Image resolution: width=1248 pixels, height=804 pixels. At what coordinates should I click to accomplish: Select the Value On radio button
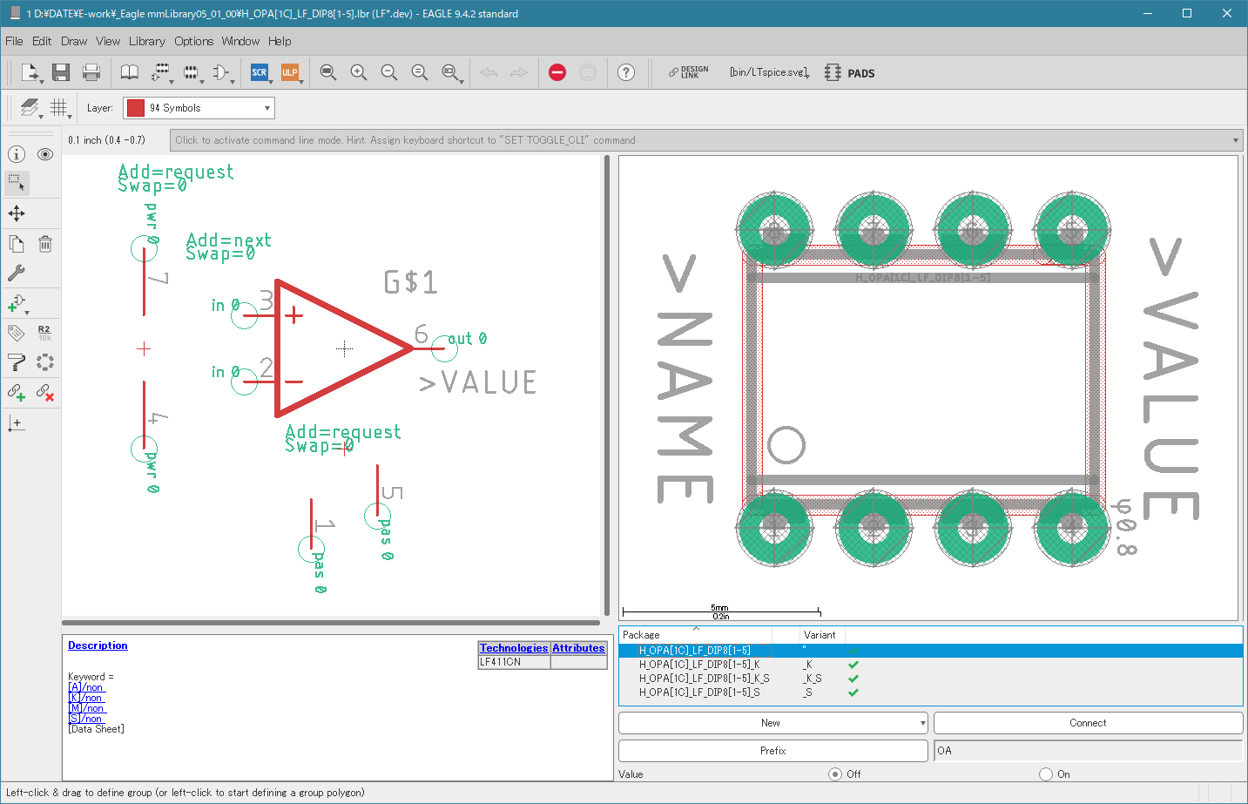pyautogui.click(x=1046, y=774)
